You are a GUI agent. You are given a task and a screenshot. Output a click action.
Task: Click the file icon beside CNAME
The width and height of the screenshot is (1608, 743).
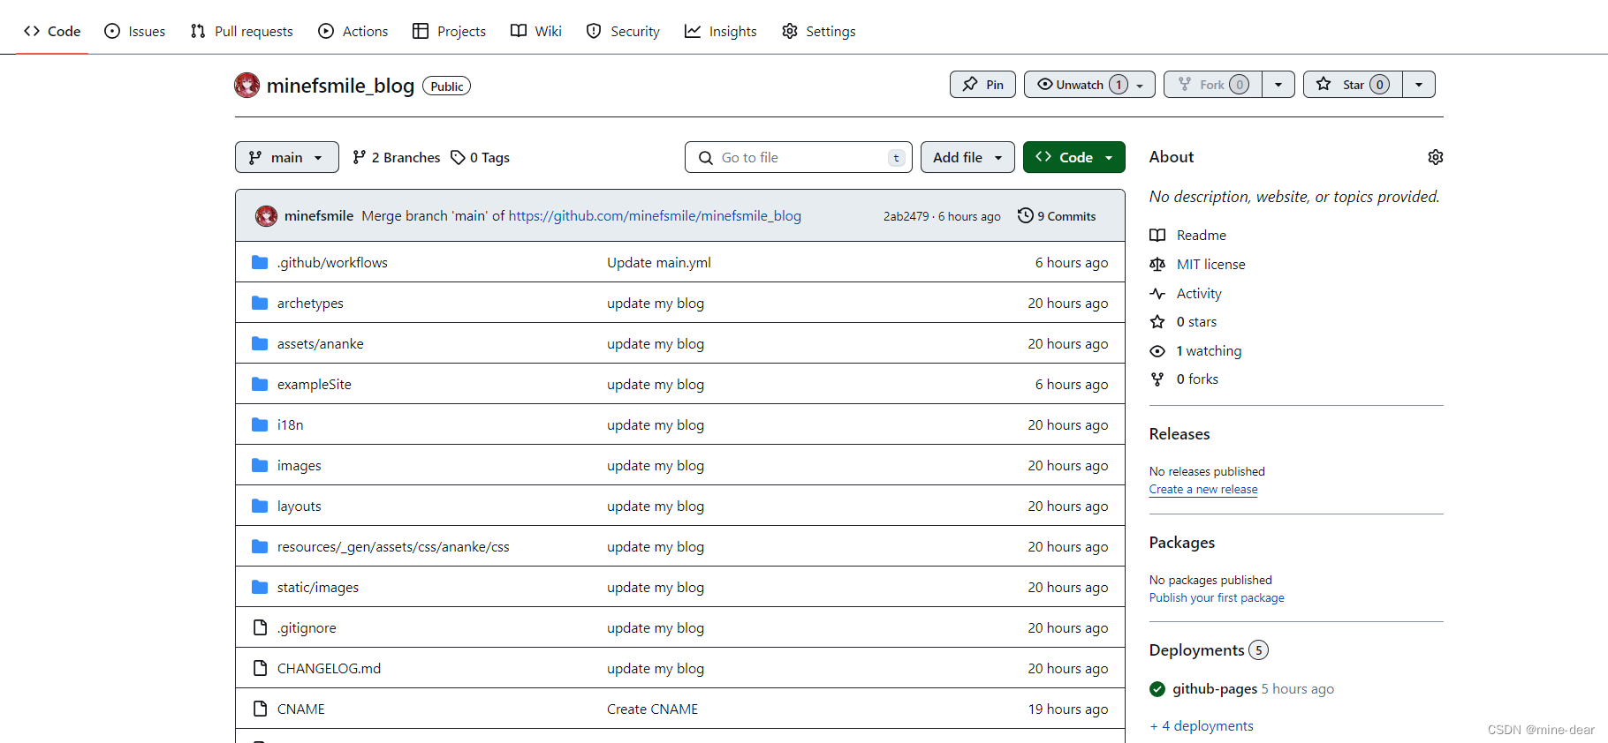(260, 709)
